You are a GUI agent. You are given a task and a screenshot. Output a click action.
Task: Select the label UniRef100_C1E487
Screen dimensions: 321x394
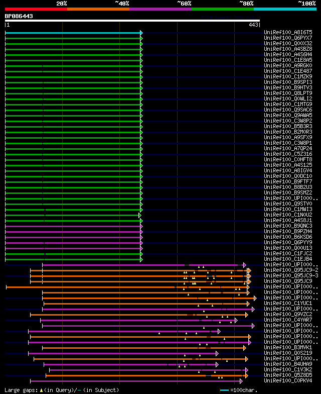pos(288,71)
